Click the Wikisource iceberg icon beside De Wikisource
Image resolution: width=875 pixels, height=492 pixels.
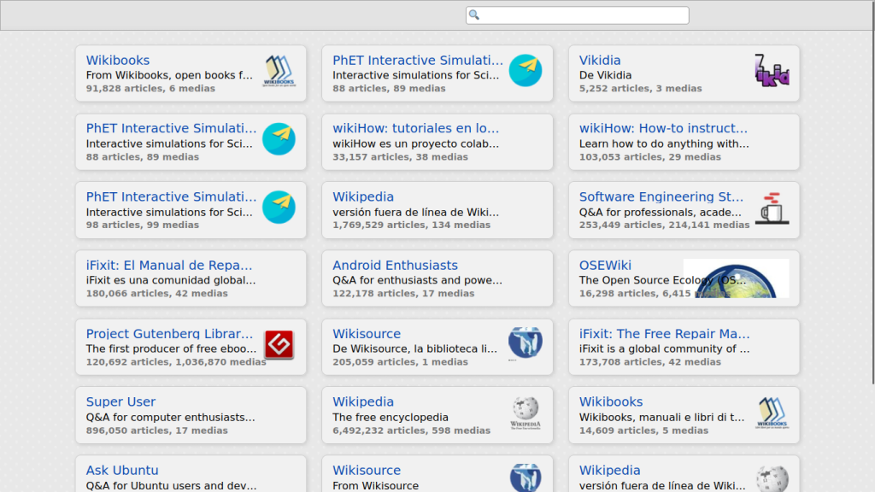[526, 343]
